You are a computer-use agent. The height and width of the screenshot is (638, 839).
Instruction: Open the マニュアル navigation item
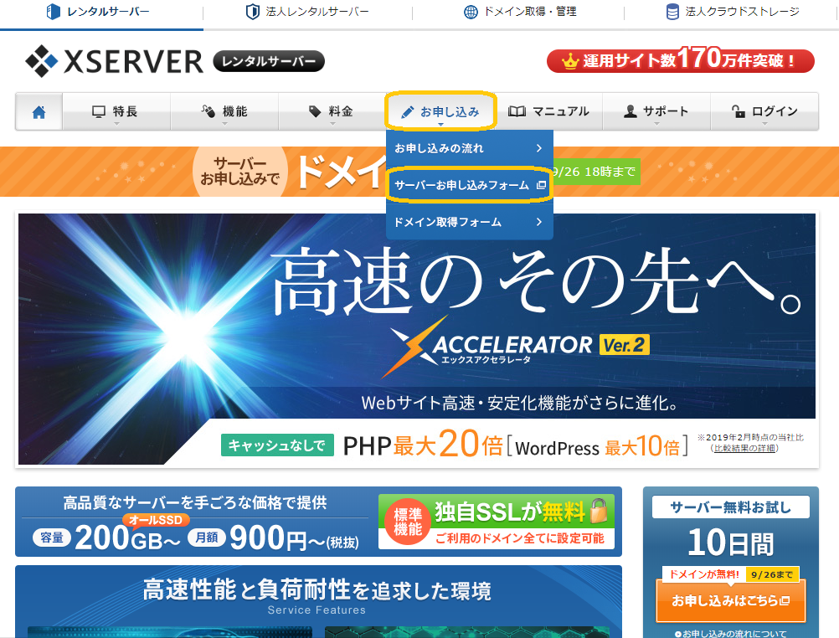[549, 111]
